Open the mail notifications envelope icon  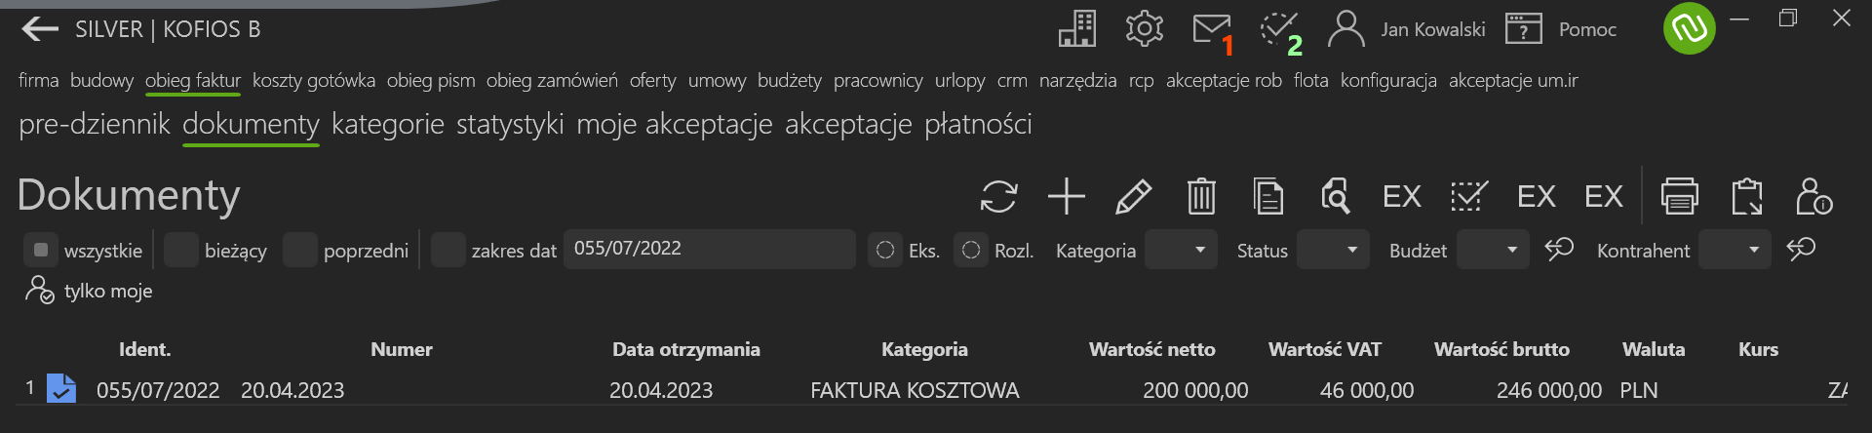click(1212, 29)
